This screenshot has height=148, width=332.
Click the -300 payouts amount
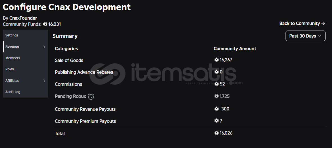tap(224, 109)
